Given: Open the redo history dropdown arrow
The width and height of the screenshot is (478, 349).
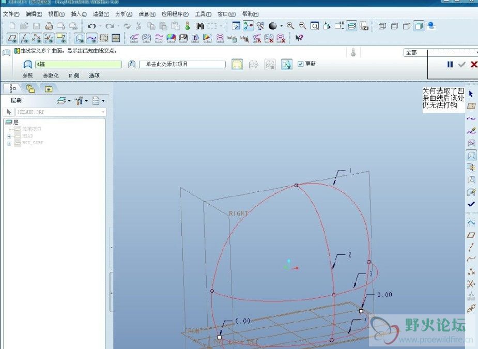Looking at the screenshot, I should click(x=118, y=26).
